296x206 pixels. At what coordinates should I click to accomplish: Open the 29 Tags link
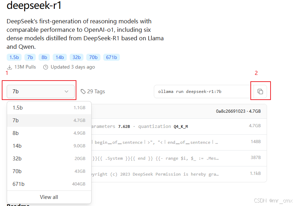point(93,92)
